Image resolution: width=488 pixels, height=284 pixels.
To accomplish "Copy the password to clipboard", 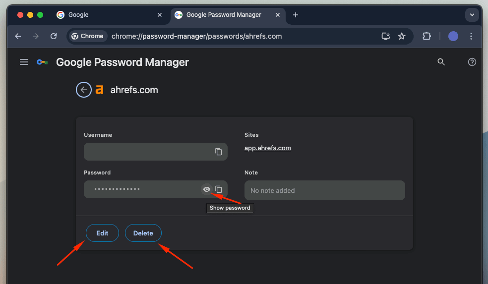I will click(x=218, y=189).
